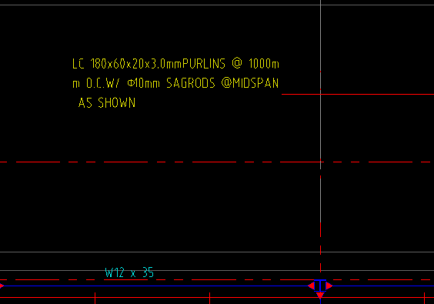This screenshot has width=434, height=304.
Task: Select the red downward triangle below column
Action: (320, 295)
